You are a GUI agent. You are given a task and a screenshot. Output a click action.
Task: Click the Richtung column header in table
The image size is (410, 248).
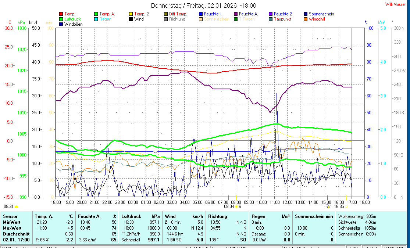(217, 216)
